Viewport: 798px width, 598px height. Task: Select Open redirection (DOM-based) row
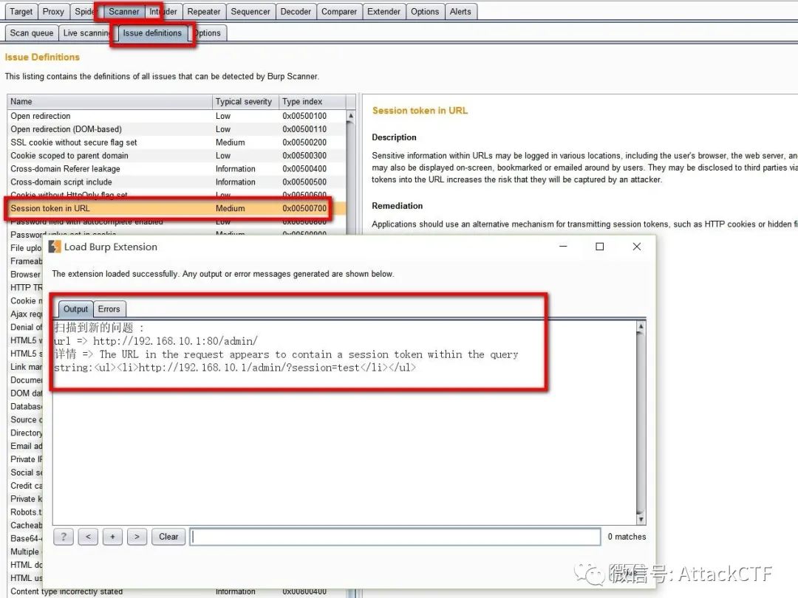176,129
